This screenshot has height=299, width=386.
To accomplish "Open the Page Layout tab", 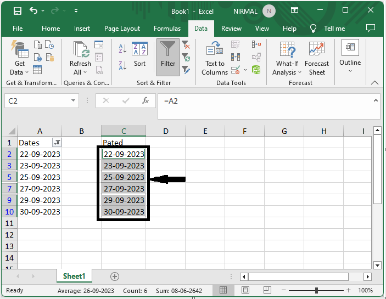I will pos(122,29).
